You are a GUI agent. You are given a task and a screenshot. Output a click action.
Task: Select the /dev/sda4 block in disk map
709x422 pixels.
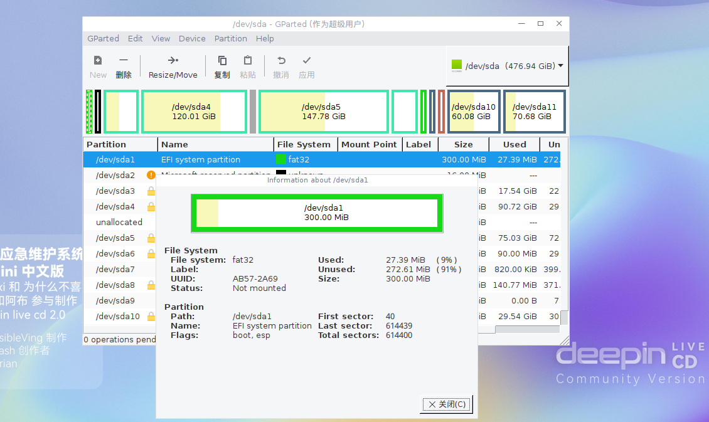[194, 112]
